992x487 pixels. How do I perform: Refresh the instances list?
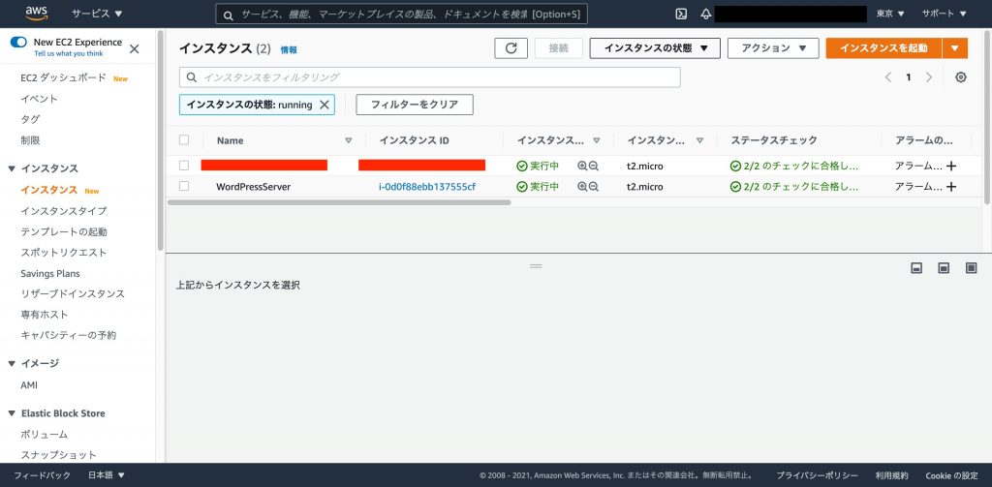(x=511, y=48)
